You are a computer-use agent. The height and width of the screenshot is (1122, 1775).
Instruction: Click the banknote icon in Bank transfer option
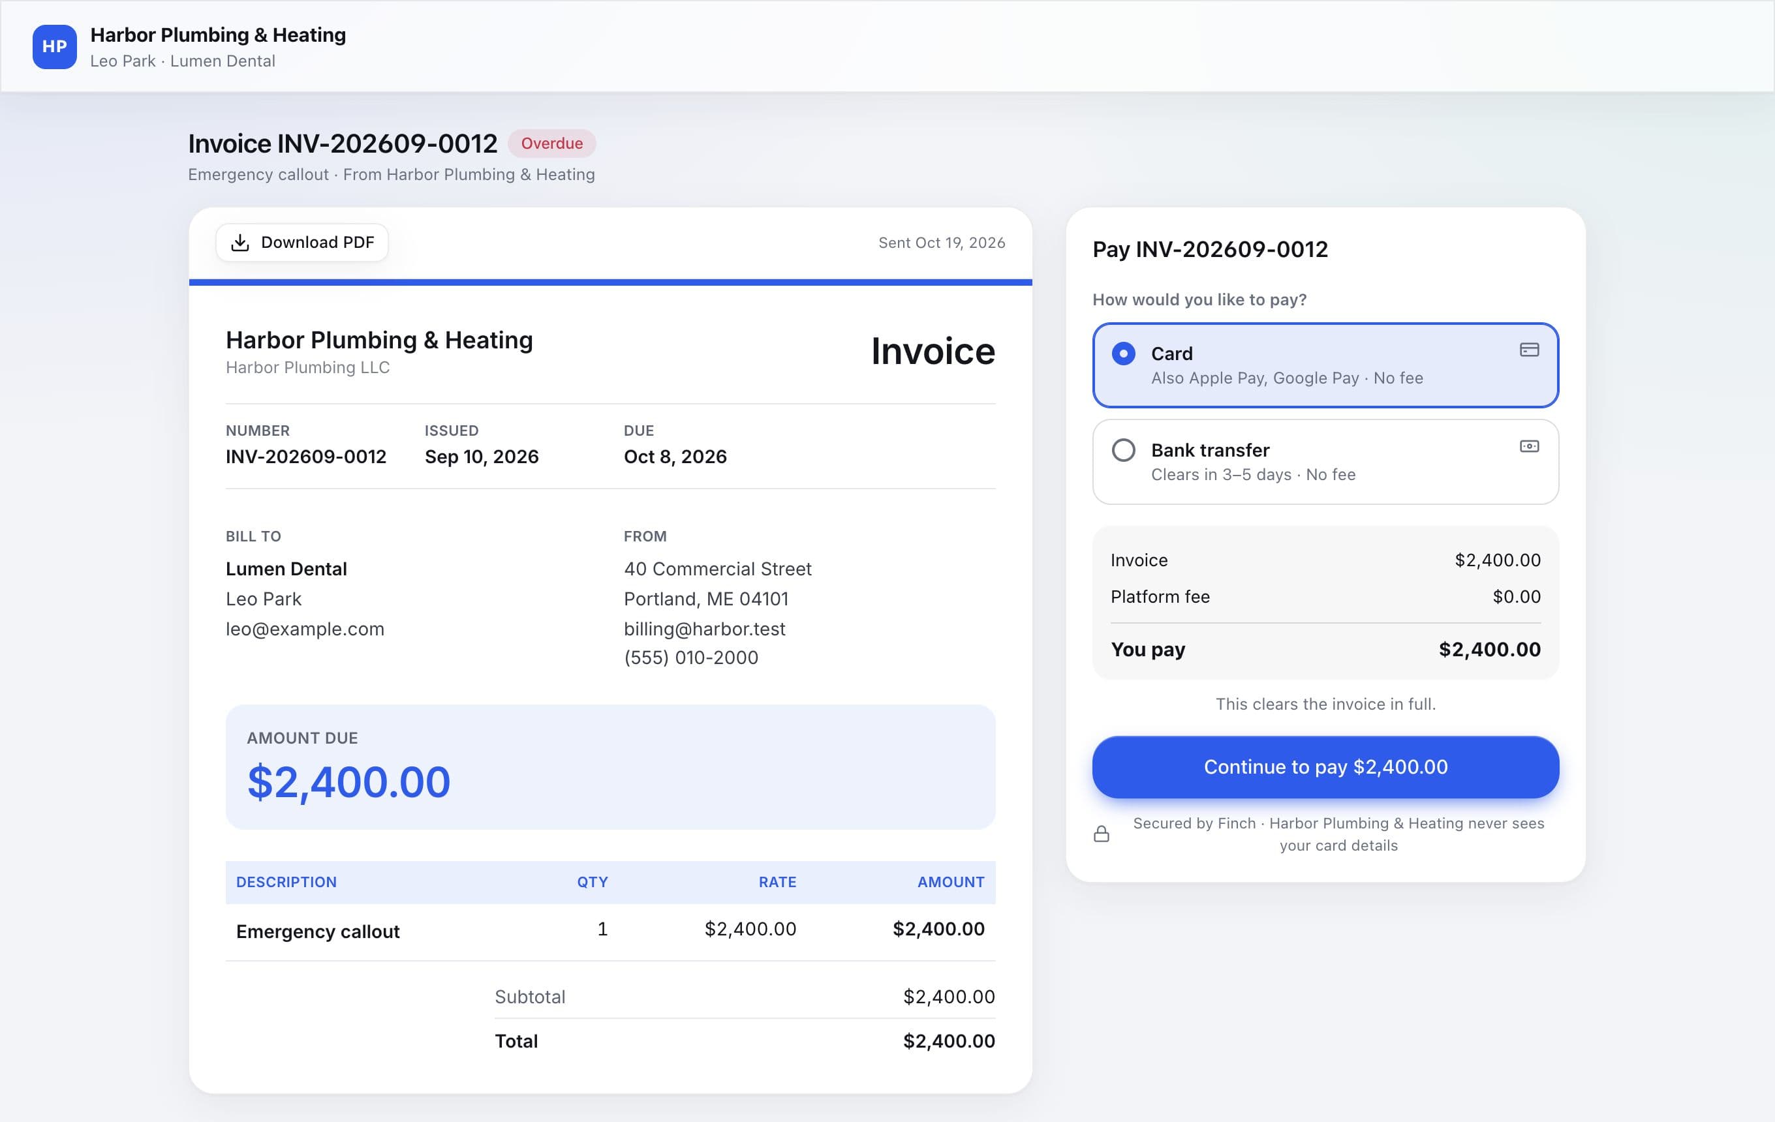click(x=1530, y=446)
